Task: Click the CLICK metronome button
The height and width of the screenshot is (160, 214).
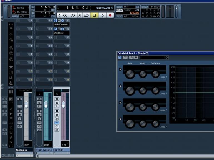Action: tap(120, 7)
